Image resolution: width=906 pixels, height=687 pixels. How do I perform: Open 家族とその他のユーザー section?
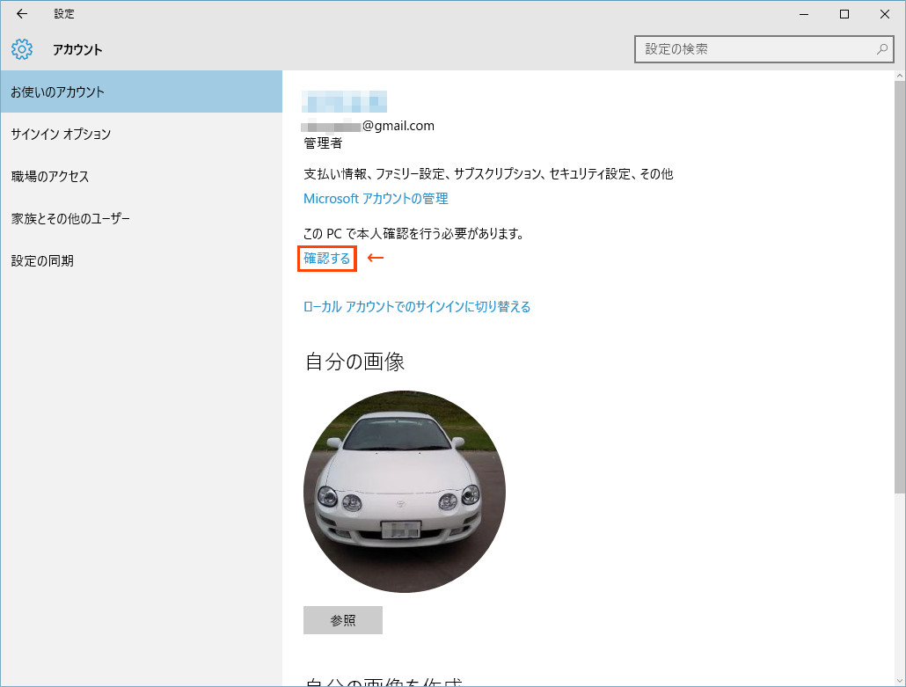tap(141, 218)
